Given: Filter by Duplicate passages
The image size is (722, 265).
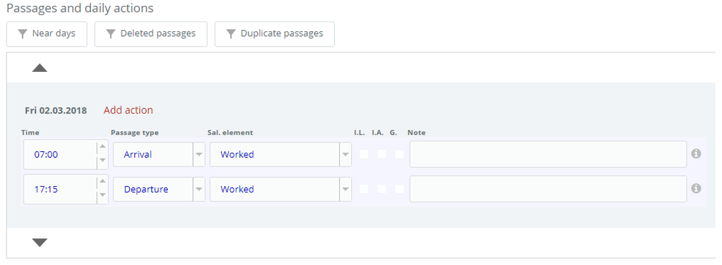Looking at the screenshot, I should 275,34.
